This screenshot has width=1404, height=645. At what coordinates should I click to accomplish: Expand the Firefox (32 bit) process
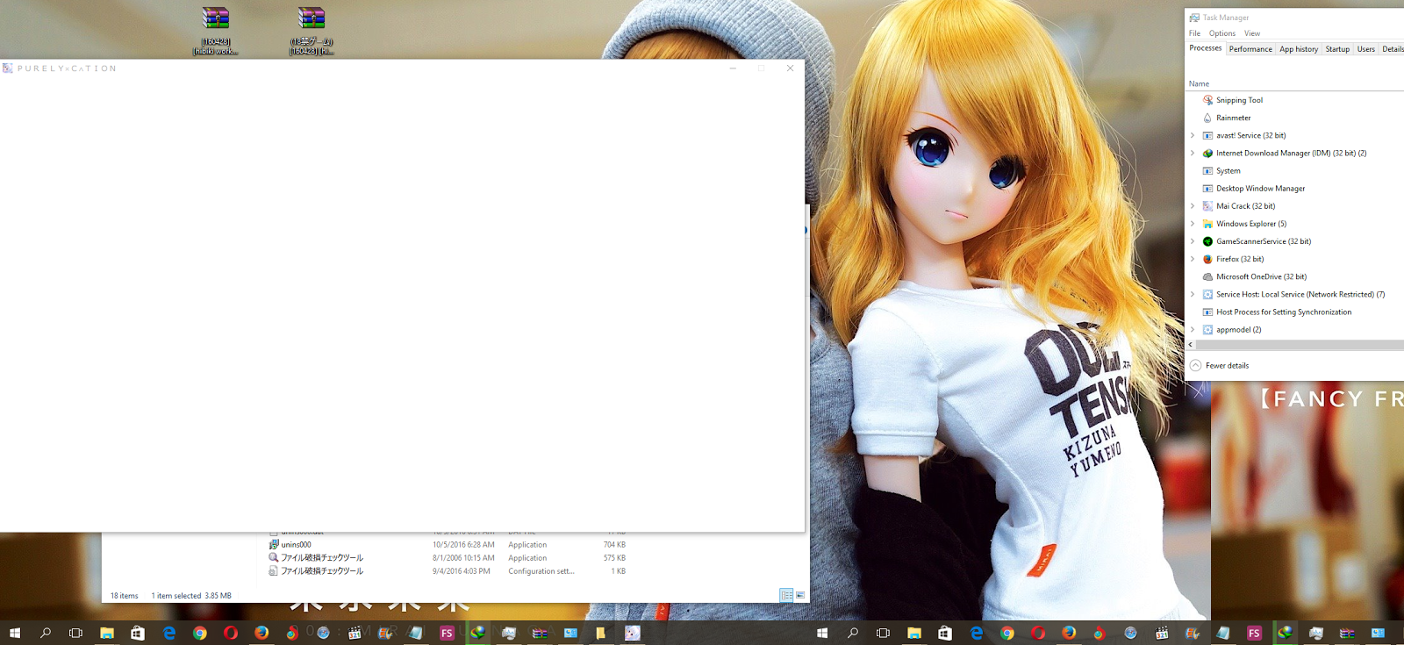point(1193,259)
